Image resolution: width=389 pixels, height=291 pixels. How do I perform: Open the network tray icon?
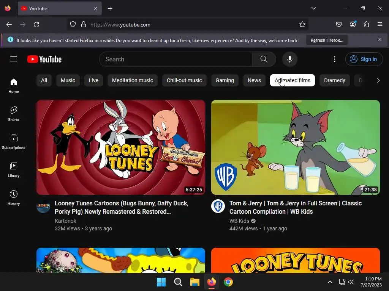coord(342,282)
